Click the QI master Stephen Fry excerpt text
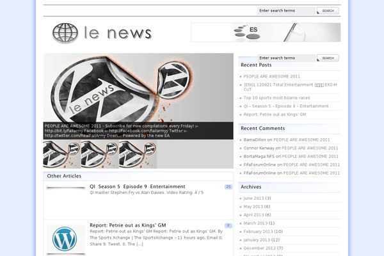The image size is (384, 256). tap(147, 193)
